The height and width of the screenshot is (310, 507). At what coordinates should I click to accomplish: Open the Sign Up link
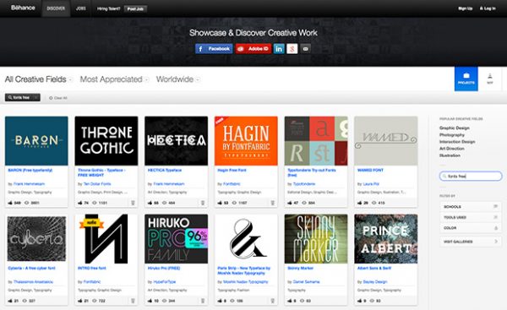[466, 8]
